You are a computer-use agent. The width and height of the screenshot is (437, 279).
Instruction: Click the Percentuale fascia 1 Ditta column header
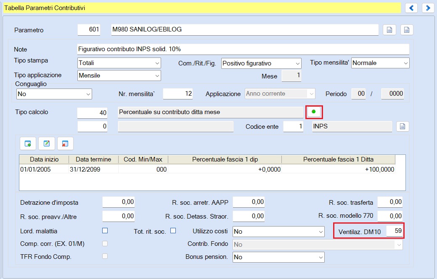(338, 159)
